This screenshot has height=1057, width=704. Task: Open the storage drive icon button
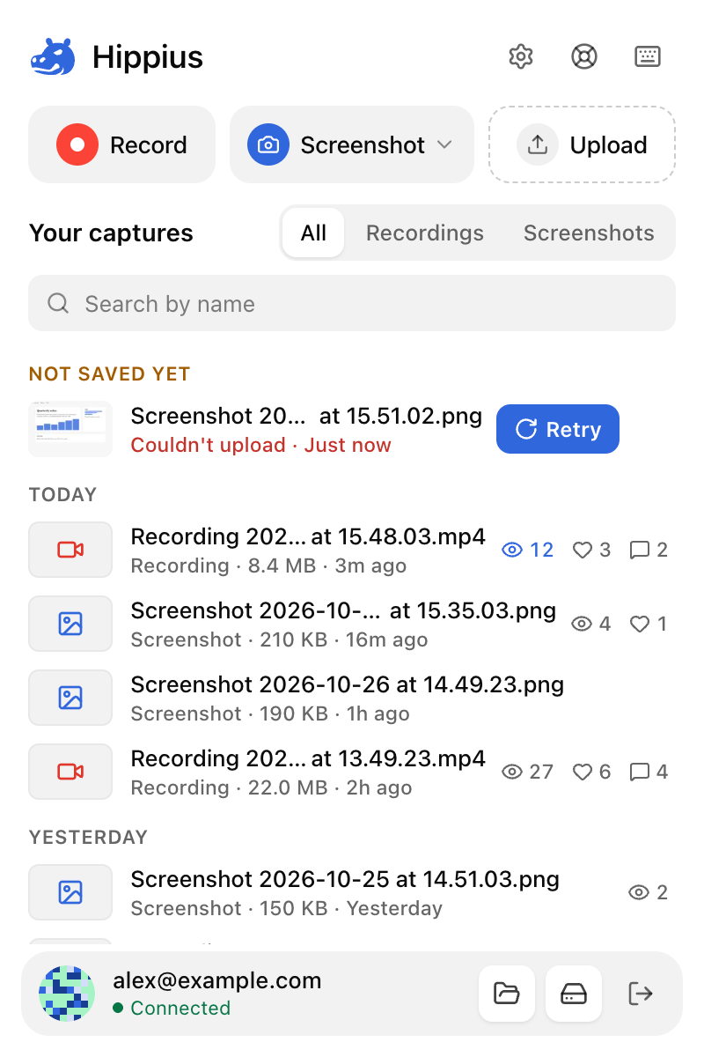pyautogui.click(x=574, y=994)
